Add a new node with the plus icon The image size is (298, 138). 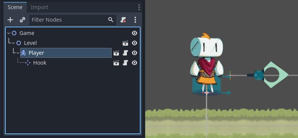click(x=10, y=20)
